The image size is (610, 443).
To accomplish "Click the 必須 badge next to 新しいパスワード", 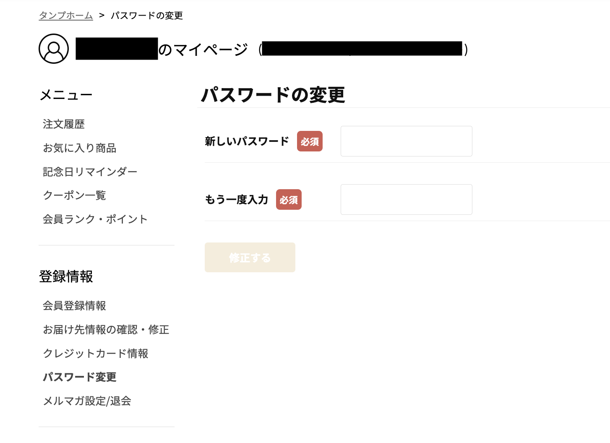I will click(310, 141).
